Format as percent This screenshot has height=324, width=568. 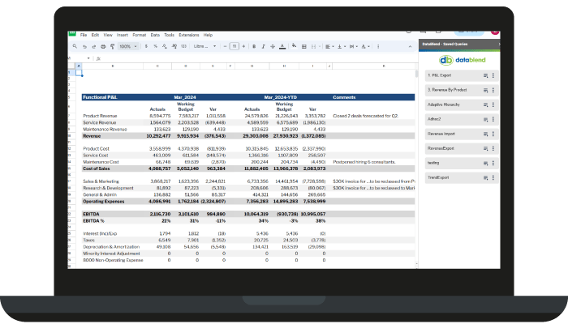pos(156,46)
